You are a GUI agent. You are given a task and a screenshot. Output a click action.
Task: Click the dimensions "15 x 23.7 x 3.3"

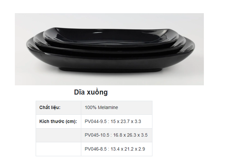[126, 121]
